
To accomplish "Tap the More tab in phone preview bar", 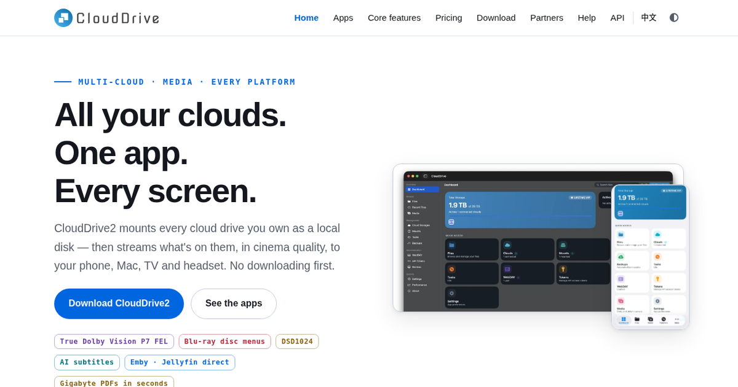I will [x=676, y=320].
